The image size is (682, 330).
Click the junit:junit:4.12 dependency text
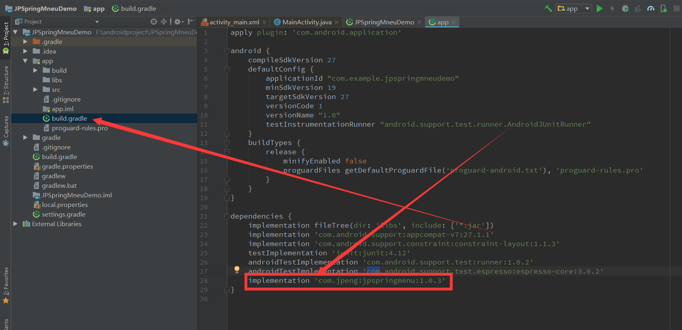[x=371, y=253]
